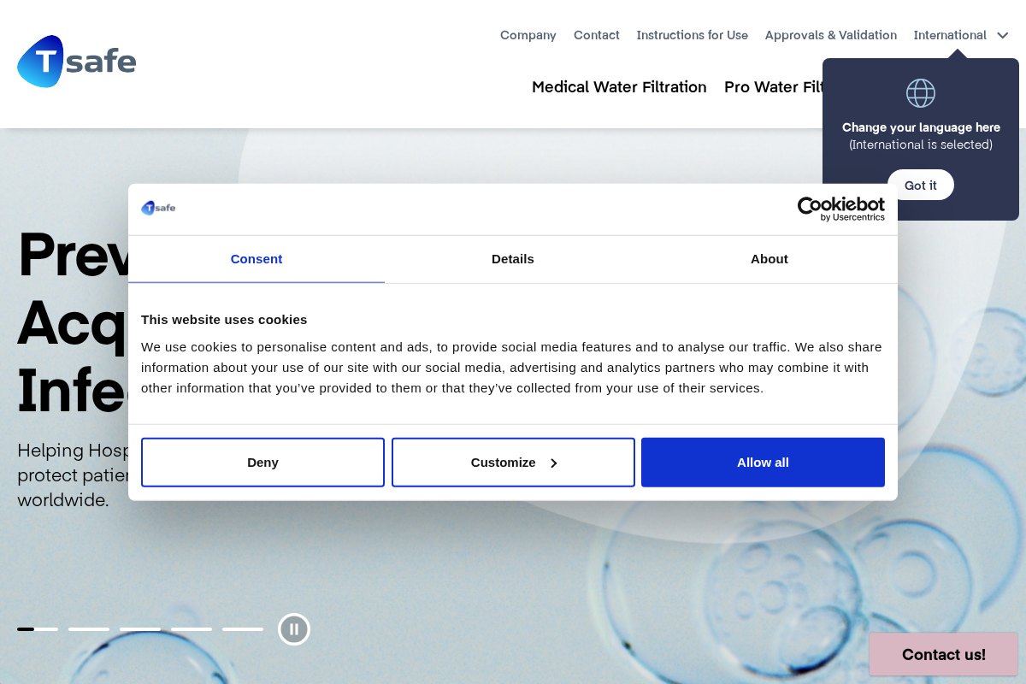Image resolution: width=1026 pixels, height=684 pixels.
Task: Open the Approvals & Validation page
Action: 830,35
